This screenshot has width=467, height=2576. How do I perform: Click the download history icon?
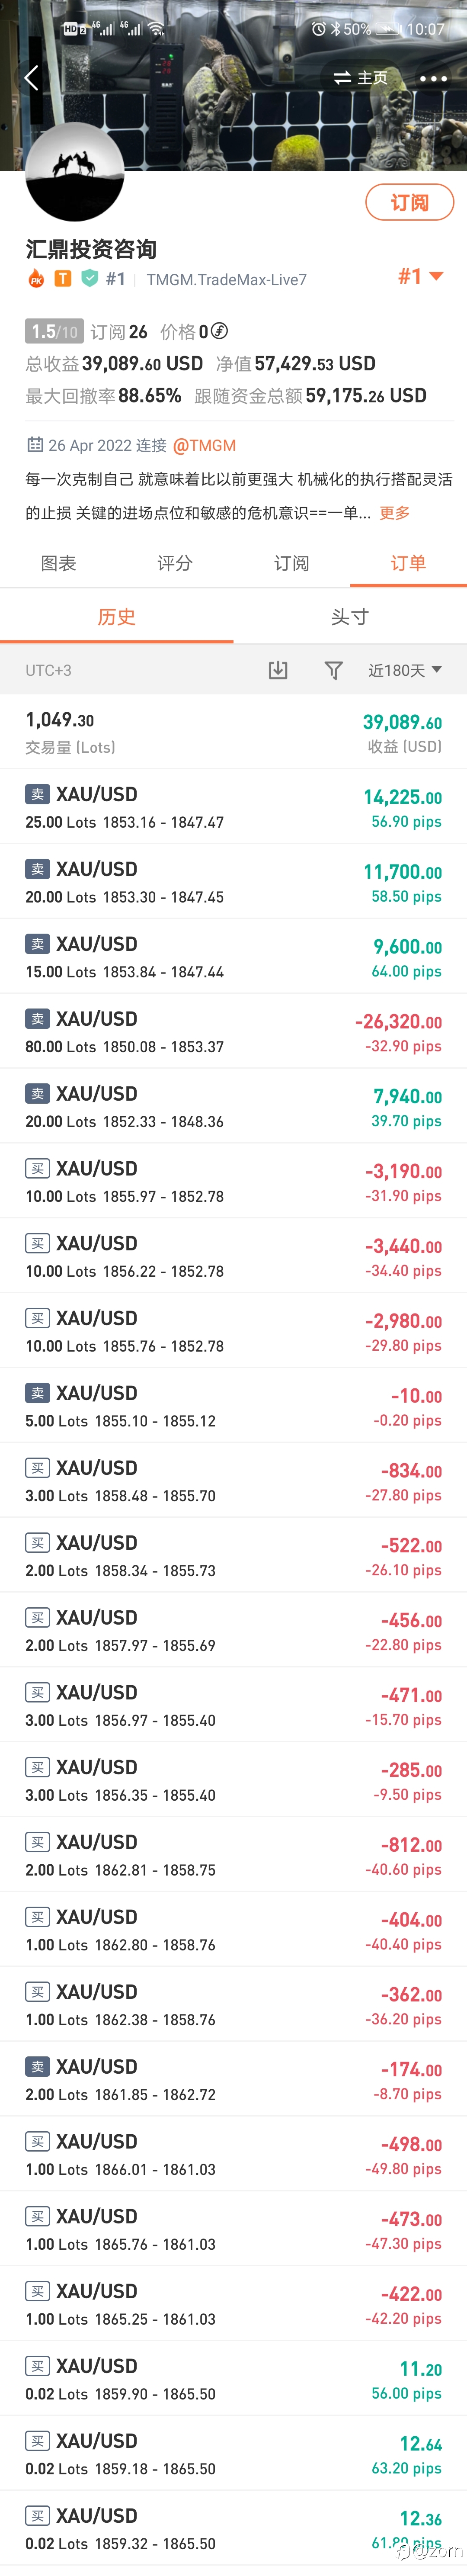(x=278, y=670)
